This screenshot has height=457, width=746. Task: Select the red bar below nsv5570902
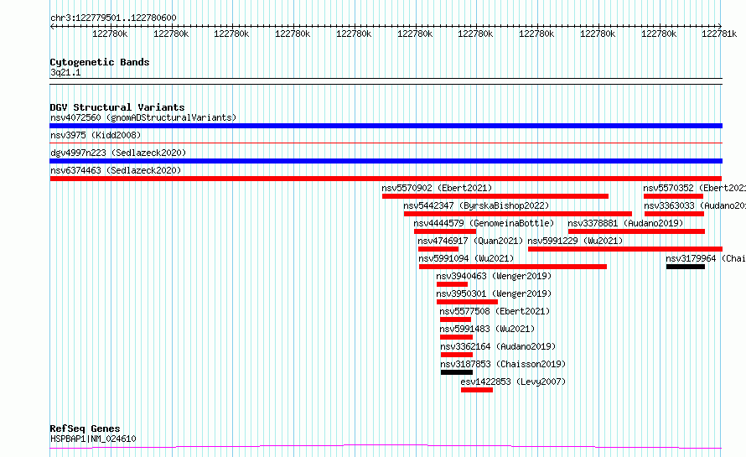tap(495, 196)
